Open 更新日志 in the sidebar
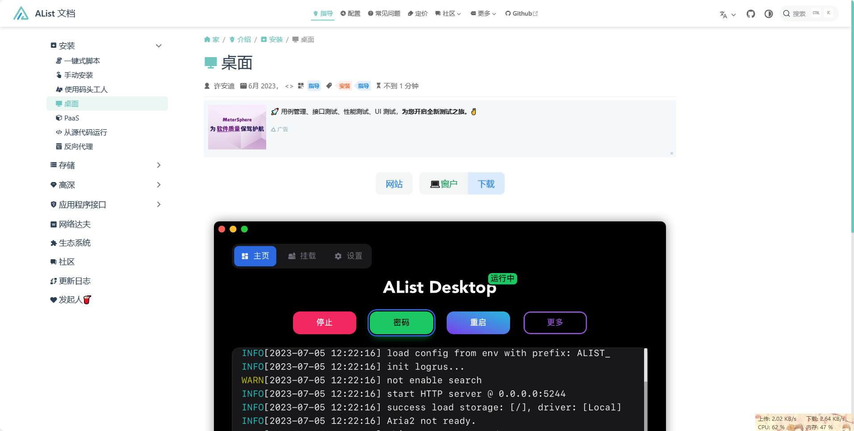 coord(71,281)
